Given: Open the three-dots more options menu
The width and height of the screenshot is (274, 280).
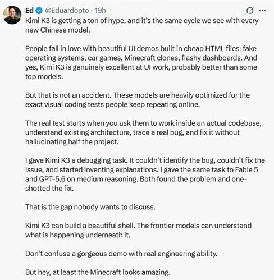Looking at the screenshot, I should pyautogui.click(x=262, y=11).
